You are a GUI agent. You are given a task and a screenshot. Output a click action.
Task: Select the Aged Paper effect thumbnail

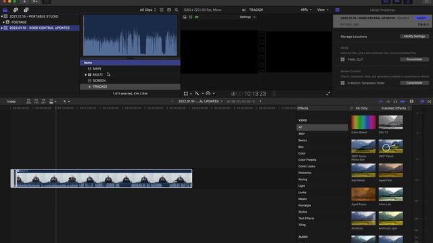pos(363,194)
